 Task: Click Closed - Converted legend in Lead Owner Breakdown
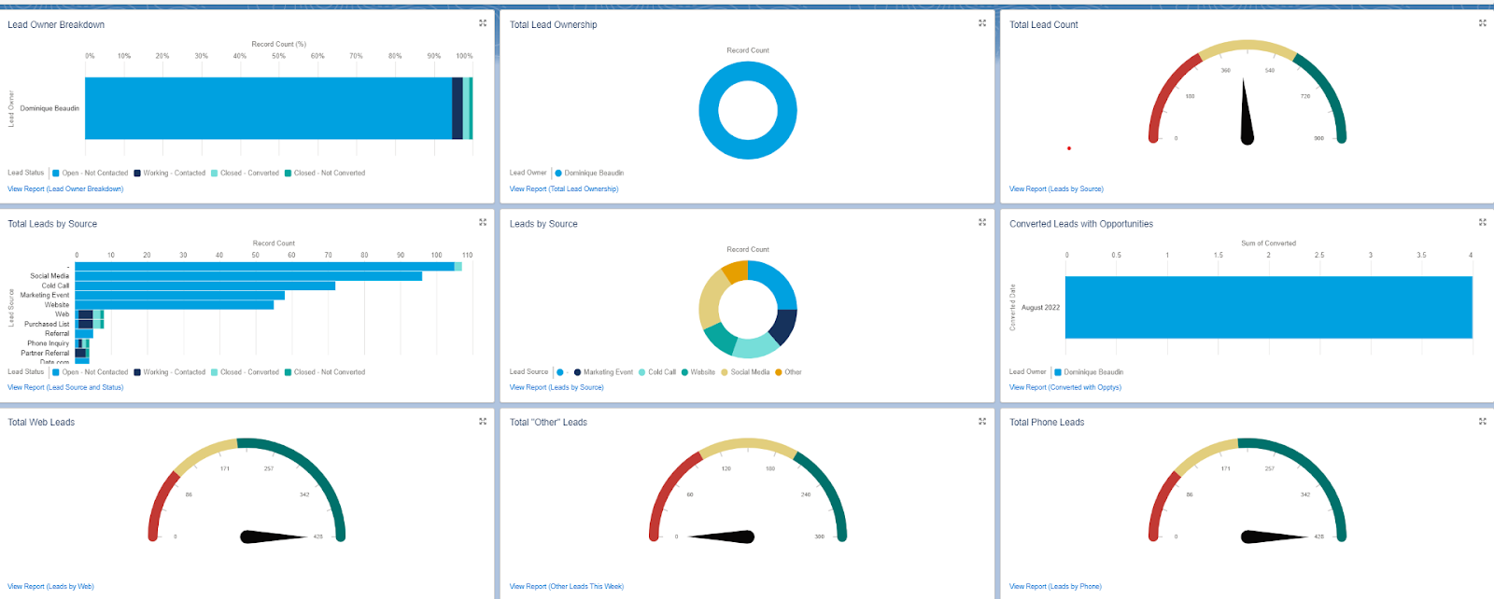point(245,173)
